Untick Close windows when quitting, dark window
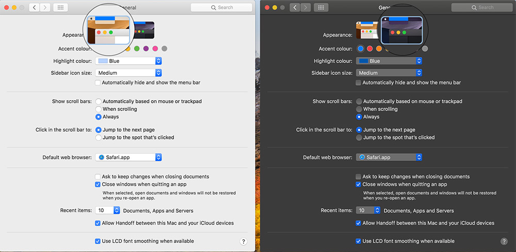Screen dimensions: 516x252 [358, 184]
